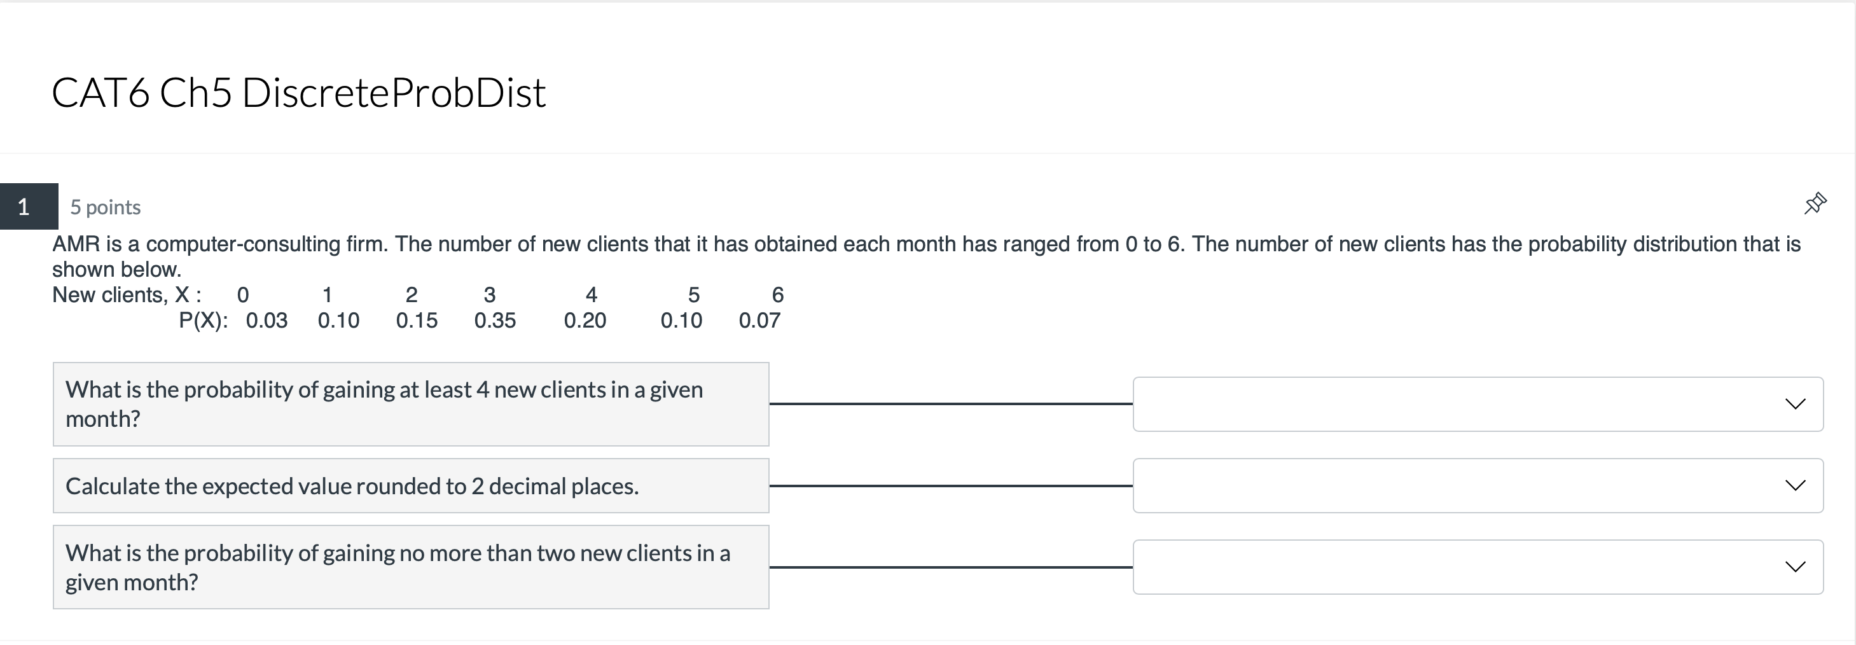Click probability value 0.20 in the table

585,321
